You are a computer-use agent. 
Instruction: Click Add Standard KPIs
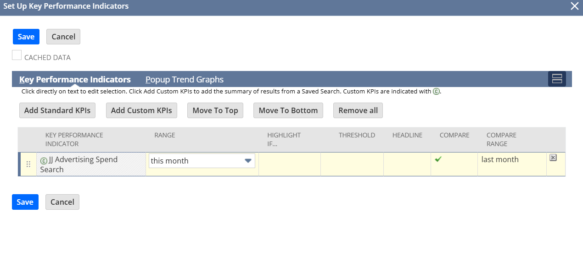click(x=57, y=110)
